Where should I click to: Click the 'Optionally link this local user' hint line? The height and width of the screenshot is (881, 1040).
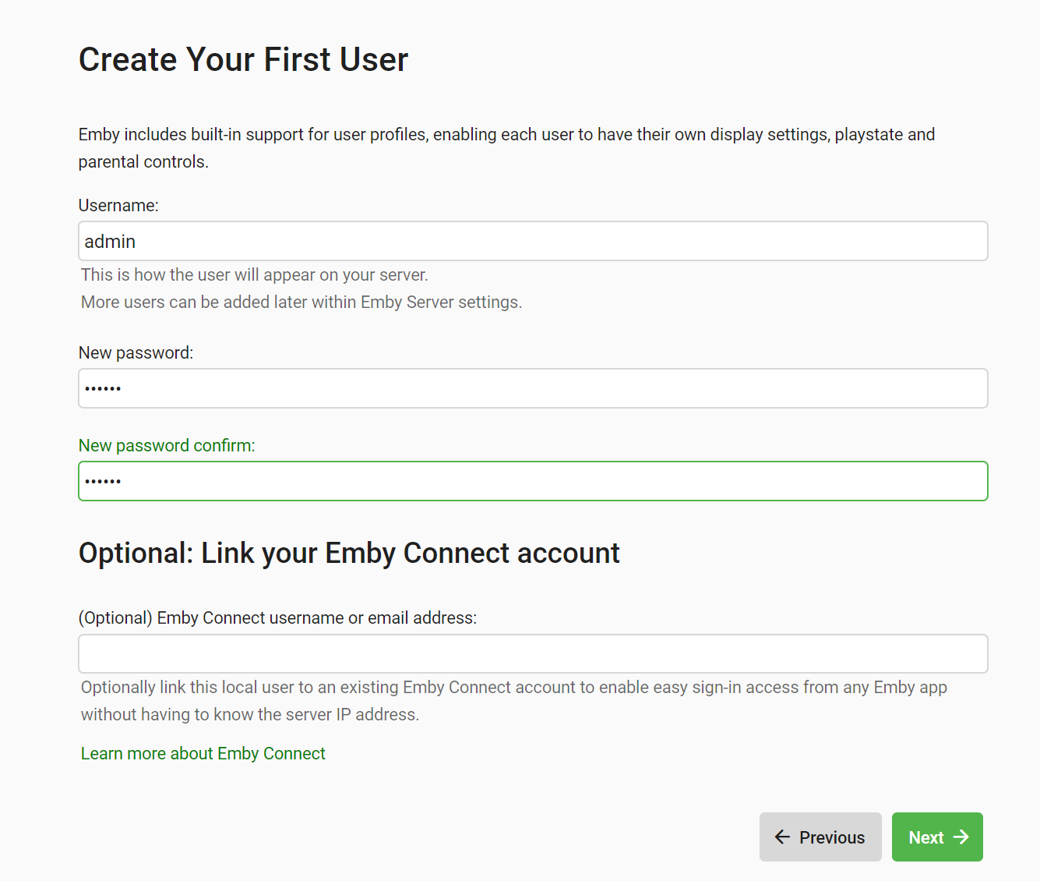coord(514,688)
